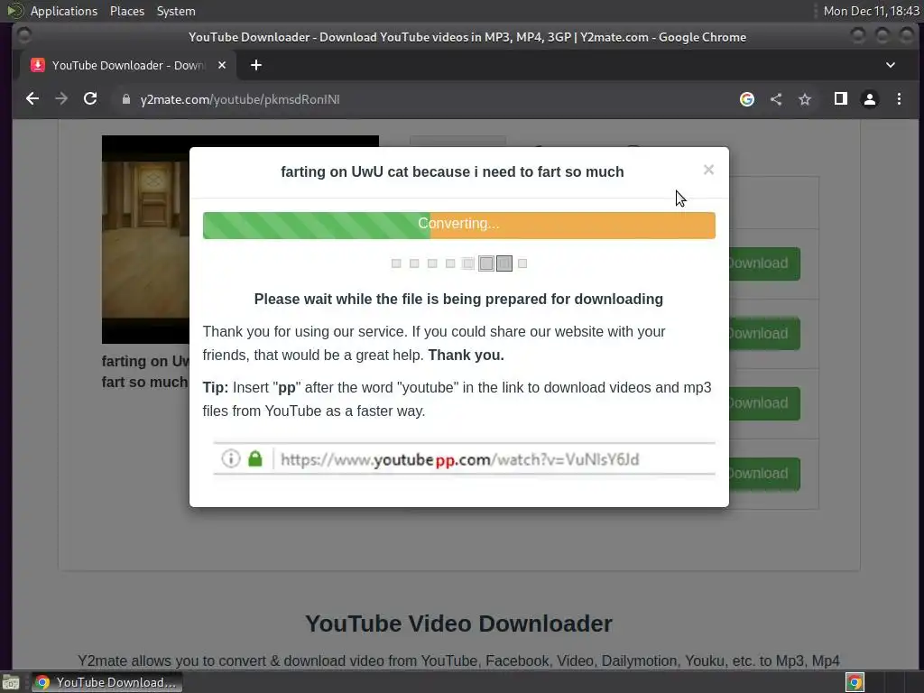The width and height of the screenshot is (924, 693).
Task: Click the 'Tip:' label in the dialog
Action: coord(216,388)
